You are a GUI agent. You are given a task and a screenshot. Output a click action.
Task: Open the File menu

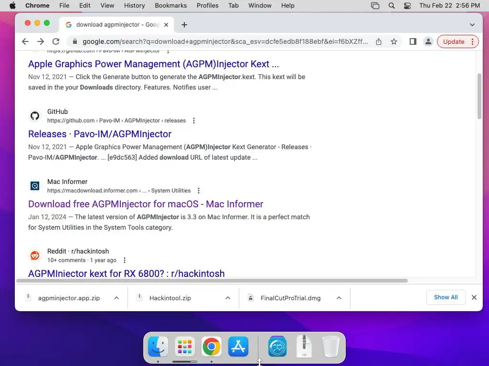click(64, 6)
